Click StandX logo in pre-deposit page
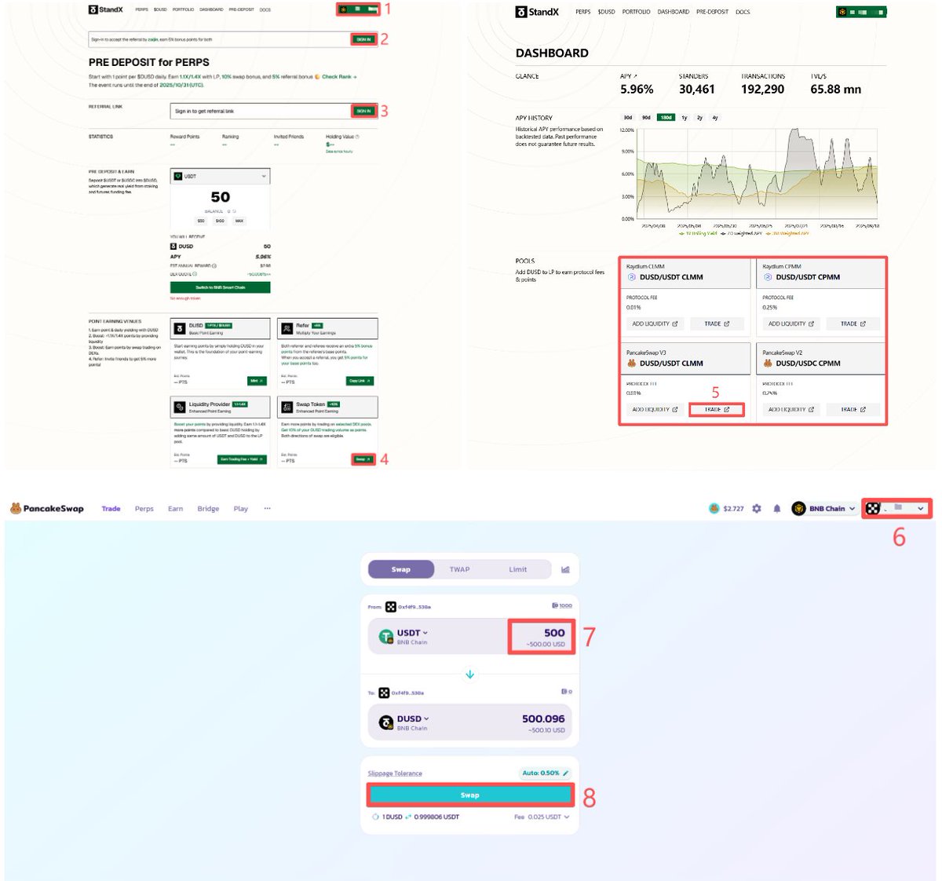The width and height of the screenshot is (942, 881). 106,9
